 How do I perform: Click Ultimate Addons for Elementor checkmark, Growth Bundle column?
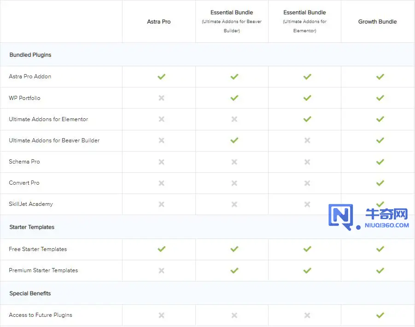380,119
